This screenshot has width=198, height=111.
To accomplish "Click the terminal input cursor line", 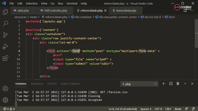I will click(x=16, y=104).
